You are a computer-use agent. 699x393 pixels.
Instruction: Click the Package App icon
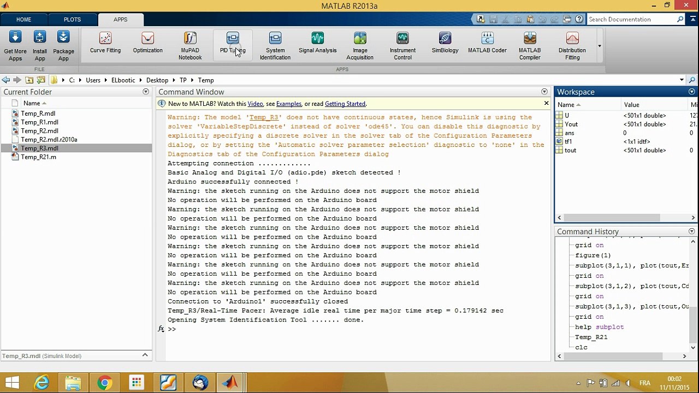63,46
